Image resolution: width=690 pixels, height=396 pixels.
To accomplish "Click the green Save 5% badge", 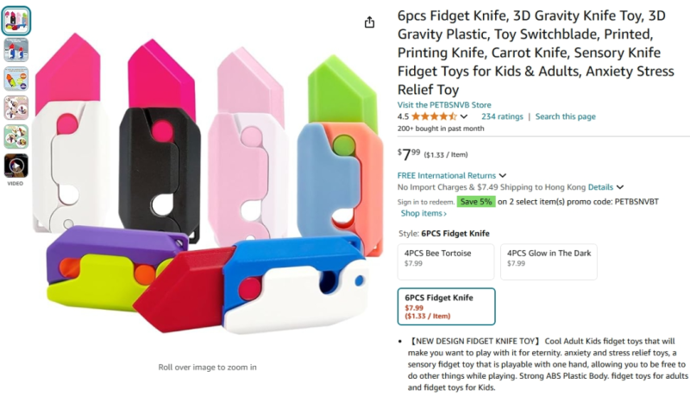I will click(x=475, y=201).
